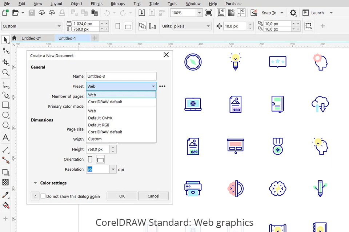Select the Connector tool
This screenshot has height=232, width=349.
tap(5, 160)
